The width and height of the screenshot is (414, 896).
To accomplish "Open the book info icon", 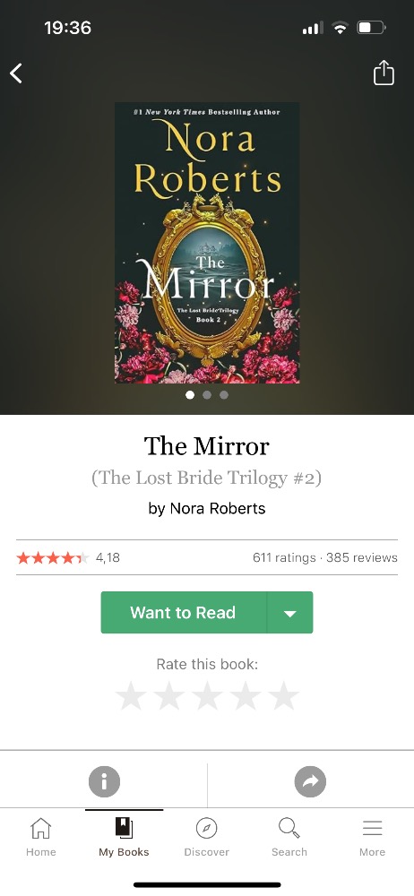I will [x=104, y=781].
